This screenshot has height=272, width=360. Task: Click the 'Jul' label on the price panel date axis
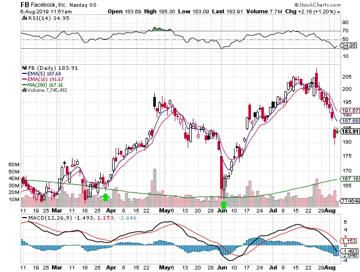click(x=273, y=210)
